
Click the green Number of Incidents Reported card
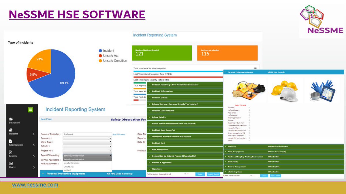[x=162, y=53]
